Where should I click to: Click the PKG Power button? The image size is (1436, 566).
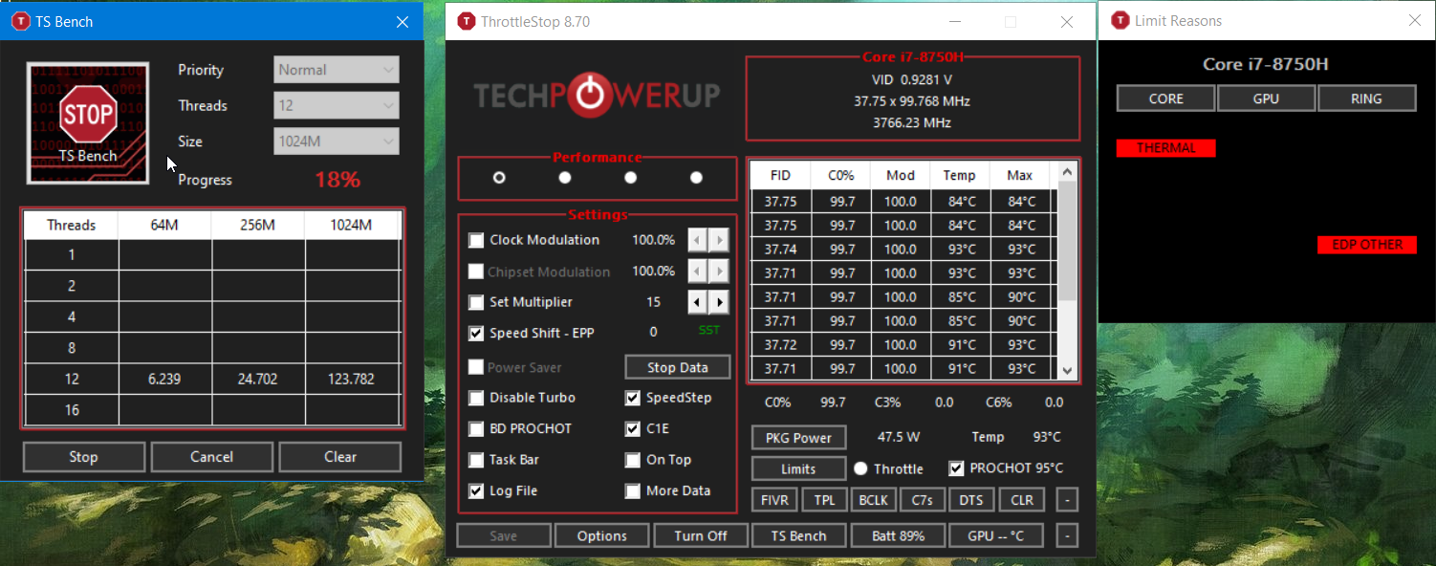[x=799, y=438]
